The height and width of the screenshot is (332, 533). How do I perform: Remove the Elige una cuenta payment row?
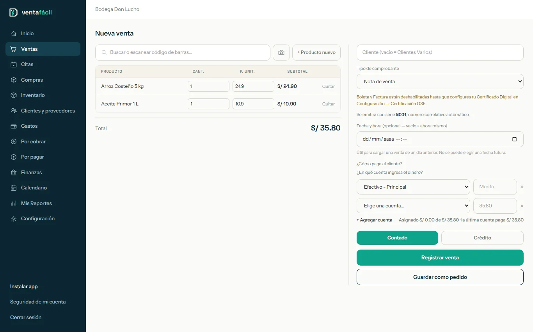tap(522, 206)
